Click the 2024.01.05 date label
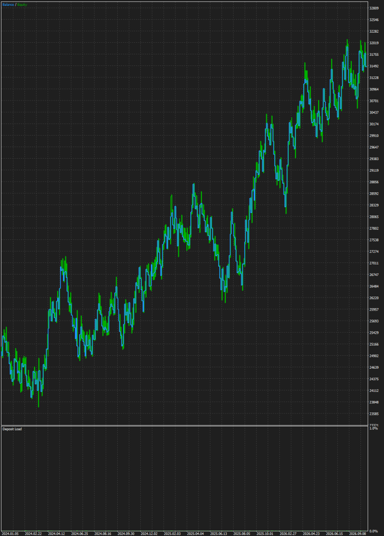 pos(10,534)
